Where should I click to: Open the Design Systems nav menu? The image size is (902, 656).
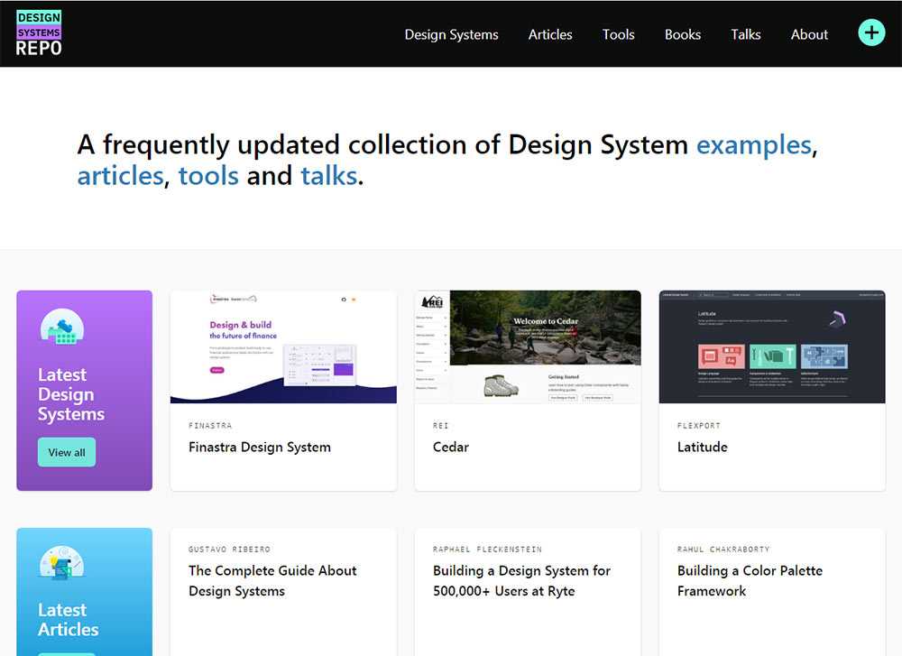452,34
